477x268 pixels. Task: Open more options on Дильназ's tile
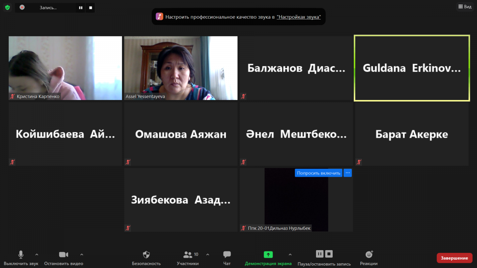point(347,173)
